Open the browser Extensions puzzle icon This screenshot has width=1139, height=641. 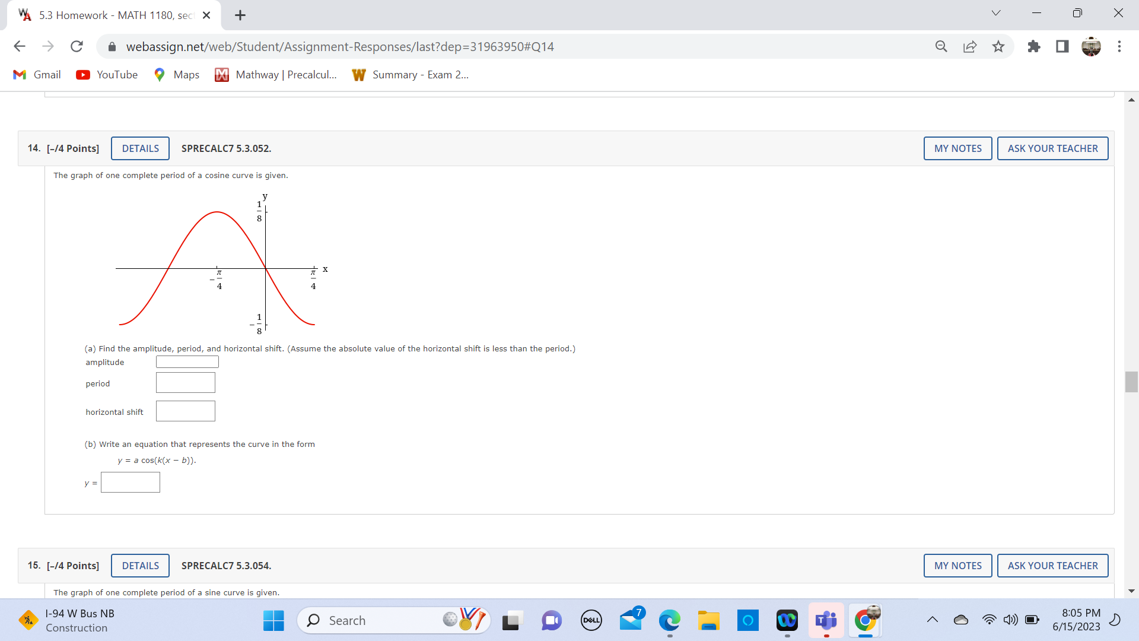pos(1033,46)
